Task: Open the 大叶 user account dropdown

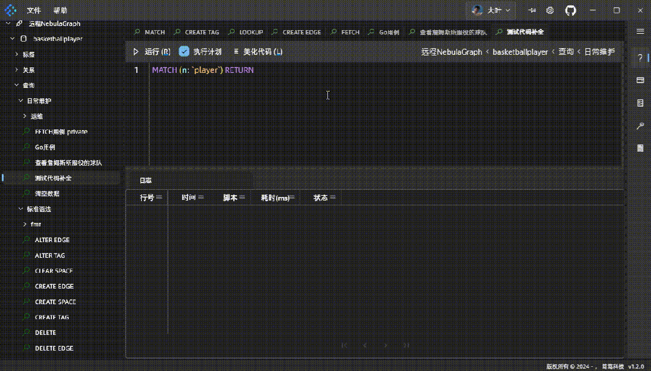Action: pos(493,10)
